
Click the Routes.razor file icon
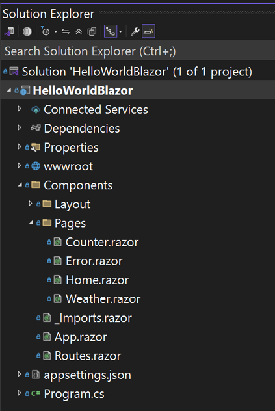pyautogui.click(x=47, y=356)
